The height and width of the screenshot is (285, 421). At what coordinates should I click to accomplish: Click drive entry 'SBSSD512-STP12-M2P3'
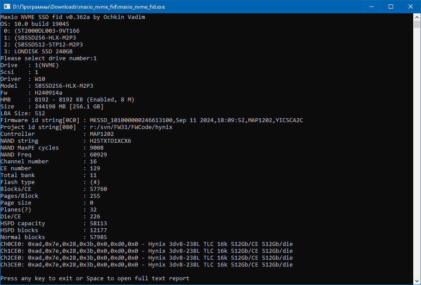coord(50,45)
